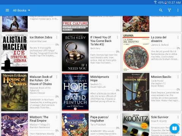Open options menu for Malazan House of Chains
Screen dimensions: 182x136
pos(57,77)
